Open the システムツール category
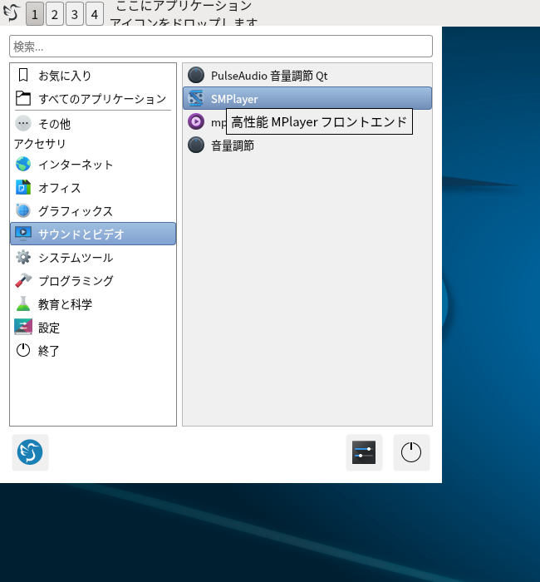540x582 pixels. click(x=93, y=258)
